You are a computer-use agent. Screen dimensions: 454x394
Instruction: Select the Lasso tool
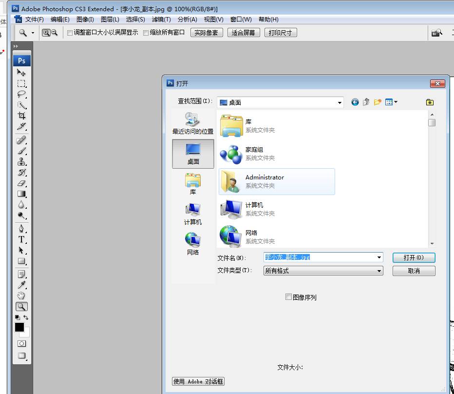coord(21,94)
